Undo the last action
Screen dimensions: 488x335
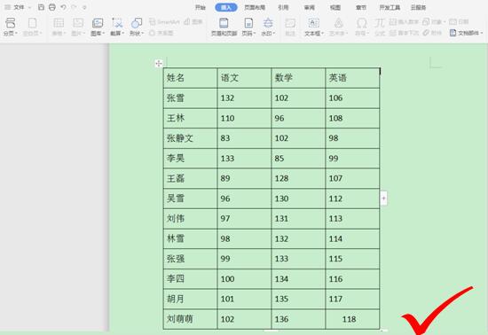coord(63,7)
